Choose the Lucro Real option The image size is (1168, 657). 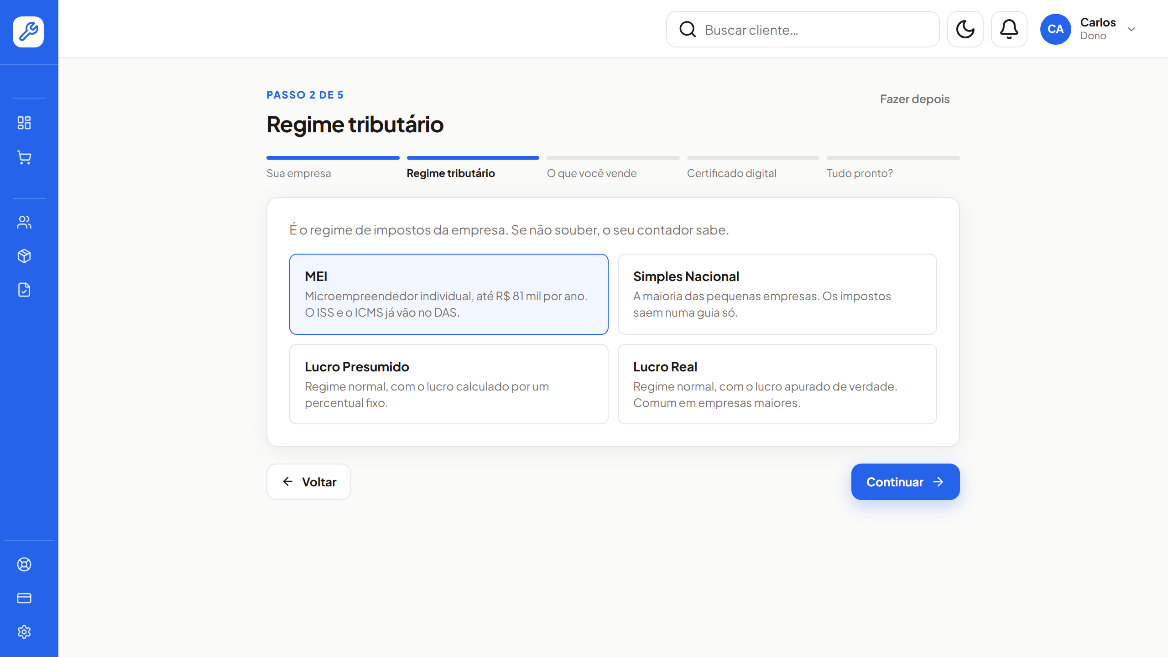(x=777, y=384)
